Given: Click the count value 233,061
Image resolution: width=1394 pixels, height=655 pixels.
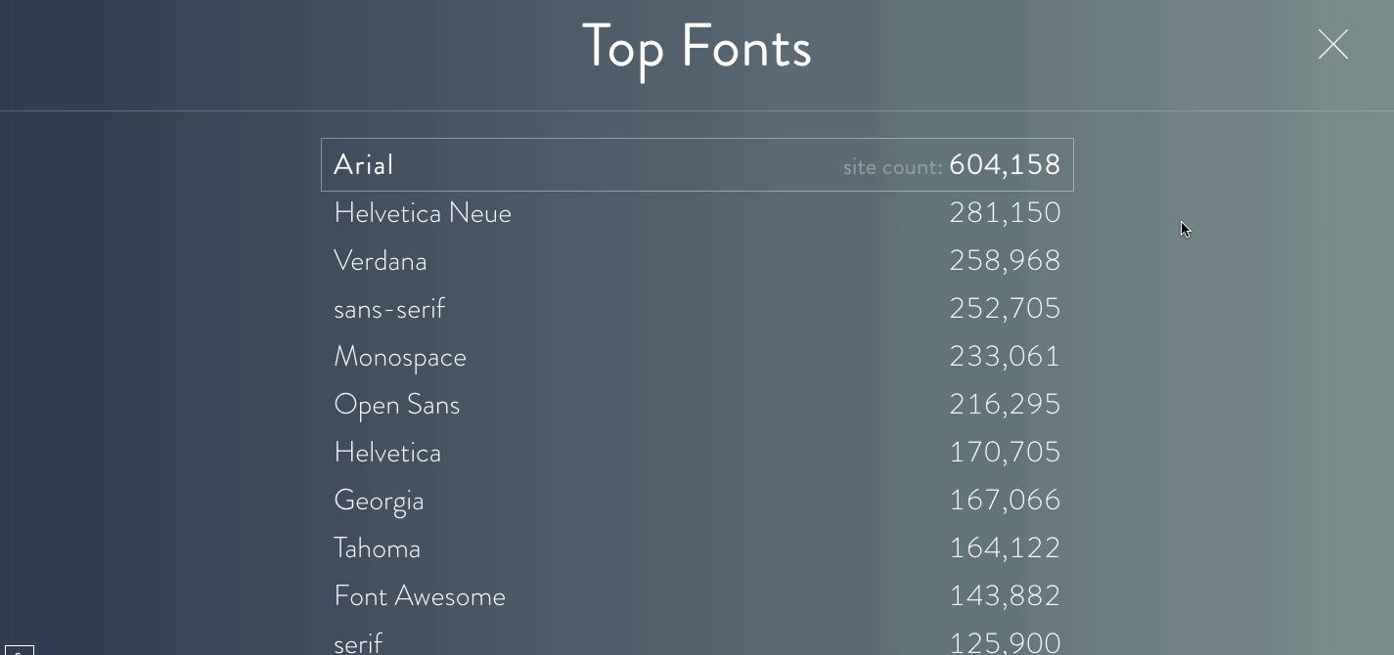Looking at the screenshot, I should tap(1005, 357).
